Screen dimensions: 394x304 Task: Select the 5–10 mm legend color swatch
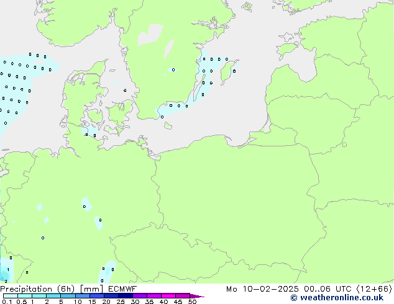(x=68, y=296)
